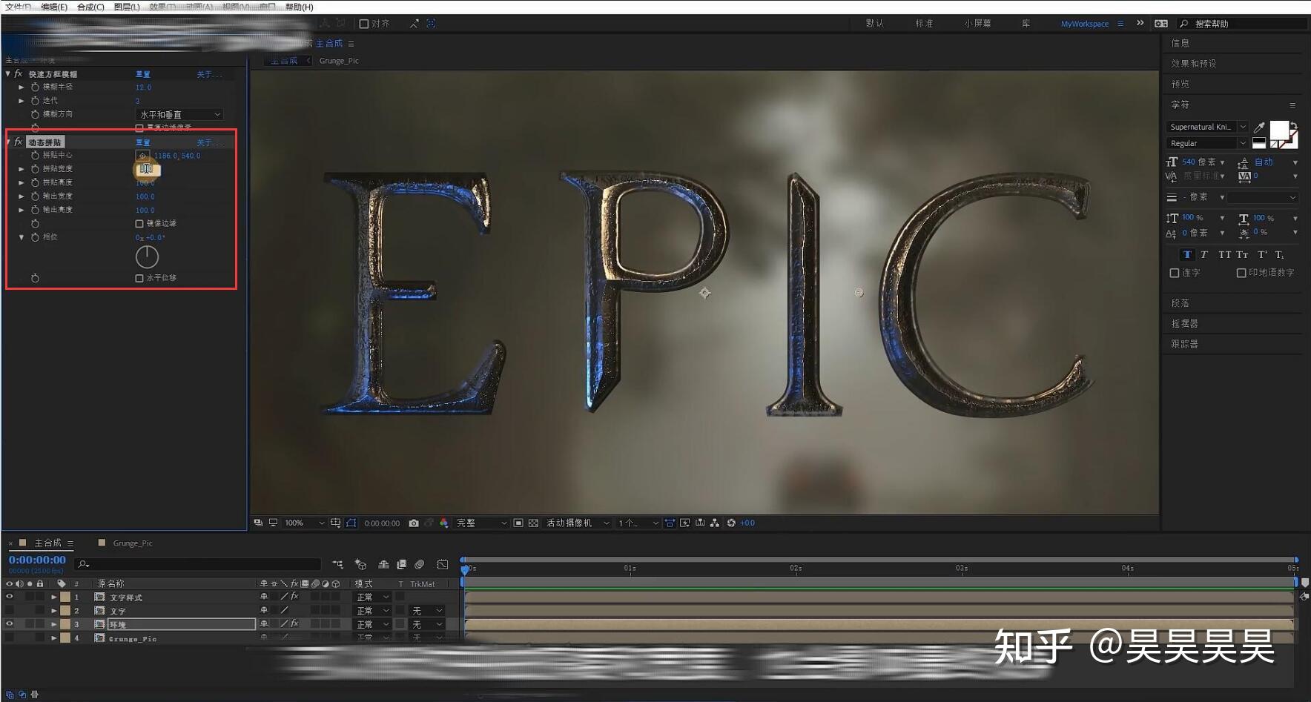Expand the 跟踪器 panel
Screen dimensions: 1311x702
1184,344
